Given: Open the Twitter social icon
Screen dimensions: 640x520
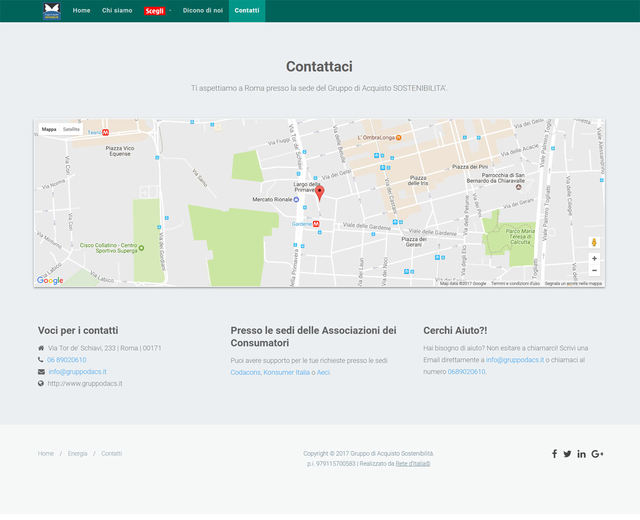Looking at the screenshot, I should click(x=567, y=454).
